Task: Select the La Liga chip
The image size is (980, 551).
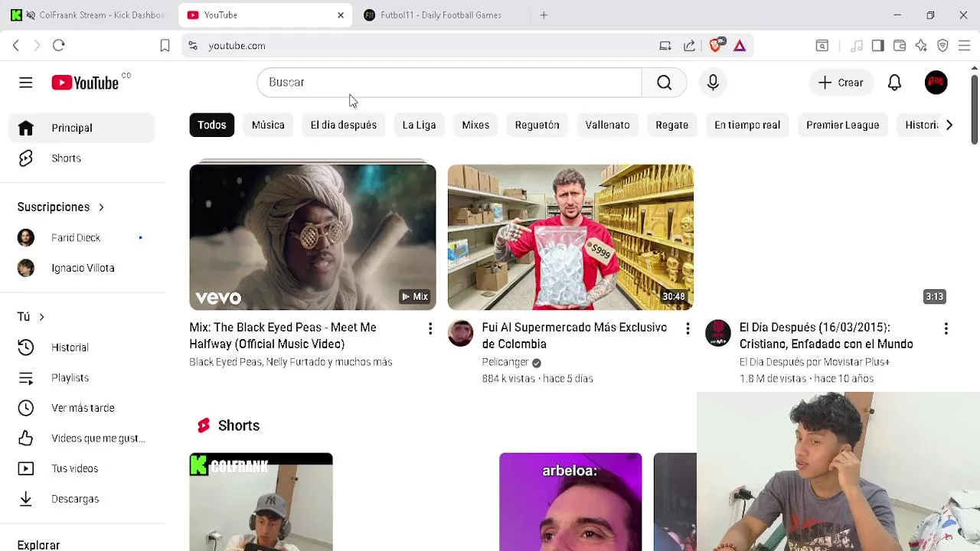Action: click(419, 125)
